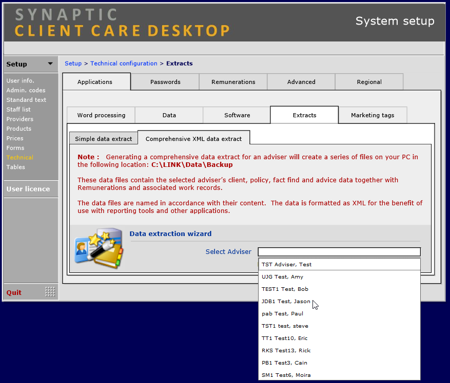Open Forms in sidebar
Viewport: 450px width, 383px height.
[x=15, y=148]
